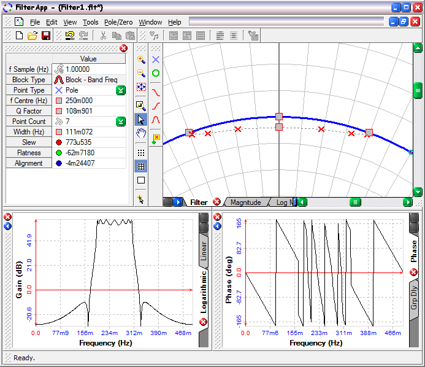The width and height of the screenshot is (425, 367).
Task: Select the Zoom Out magnifier tool
Action: click(x=141, y=73)
